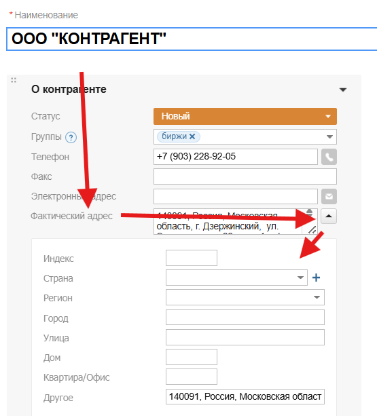
Task: Click the scroll up arrow in address textarea
Action: click(x=309, y=212)
